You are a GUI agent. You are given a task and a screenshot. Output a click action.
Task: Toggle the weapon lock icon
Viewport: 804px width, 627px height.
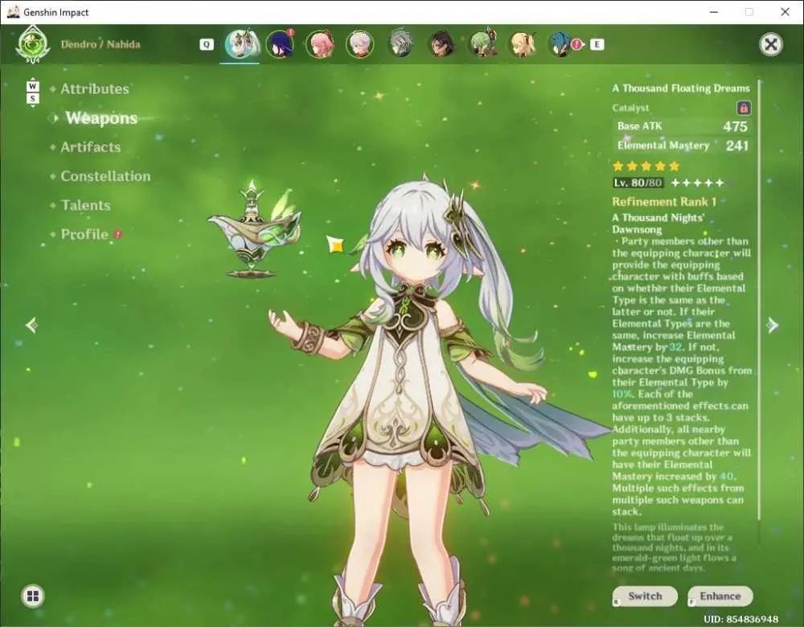pyautogui.click(x=744, y=109)
